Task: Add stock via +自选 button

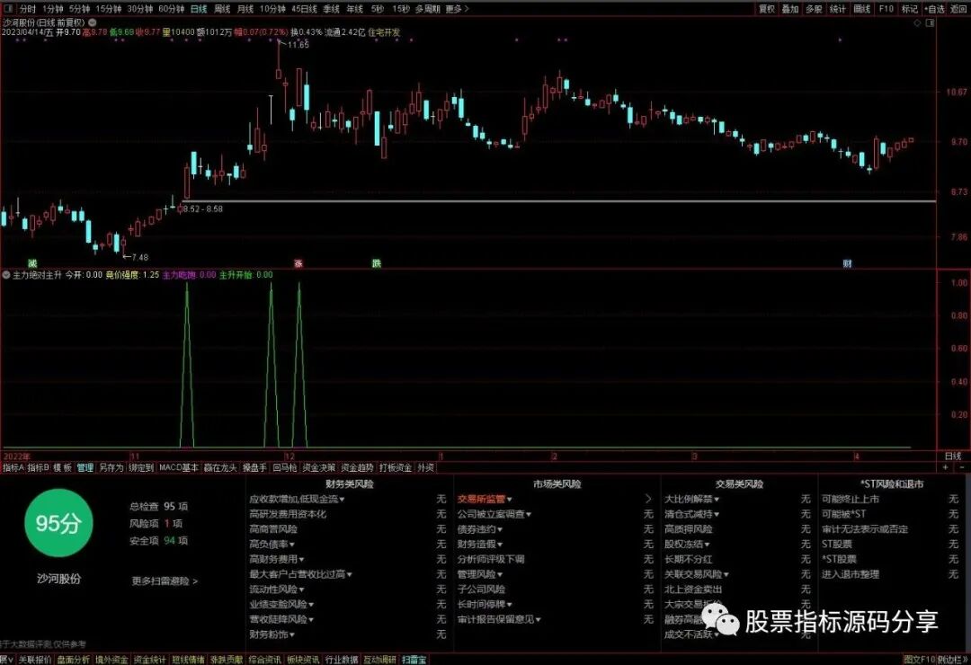Action: coord(934,9)
